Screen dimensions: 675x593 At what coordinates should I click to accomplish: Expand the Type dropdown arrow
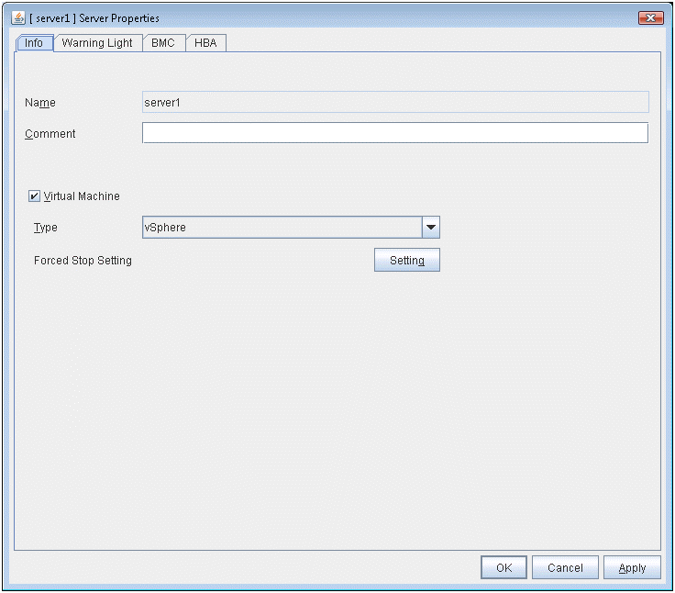[430, 228]
